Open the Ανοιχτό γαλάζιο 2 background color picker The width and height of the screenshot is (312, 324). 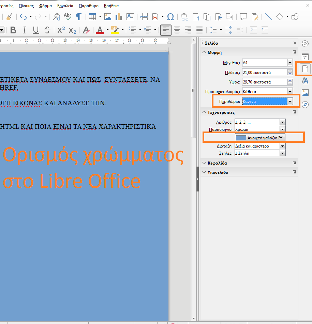(x=260, y=138)
